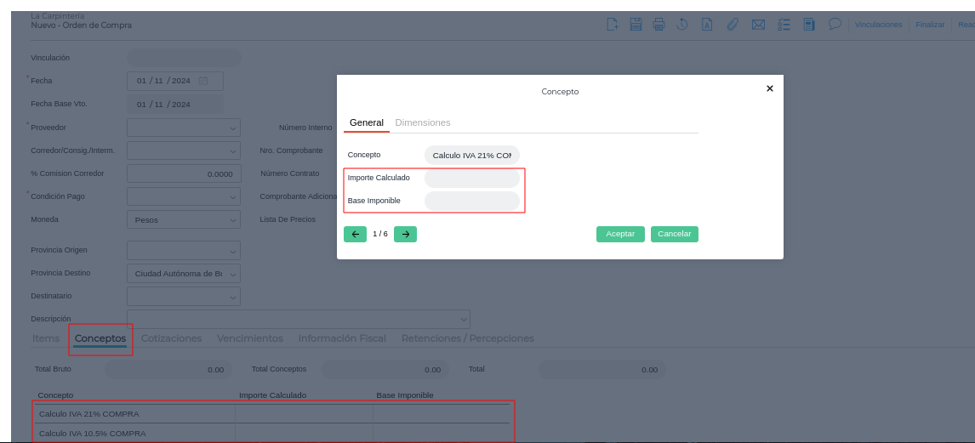Open the Conceptos tab

click(x=100, y=338)
